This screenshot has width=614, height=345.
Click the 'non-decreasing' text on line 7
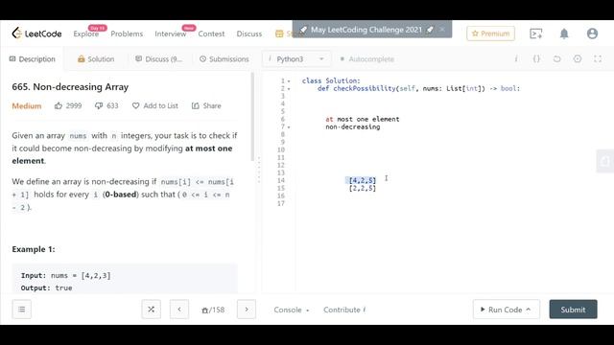352,126
